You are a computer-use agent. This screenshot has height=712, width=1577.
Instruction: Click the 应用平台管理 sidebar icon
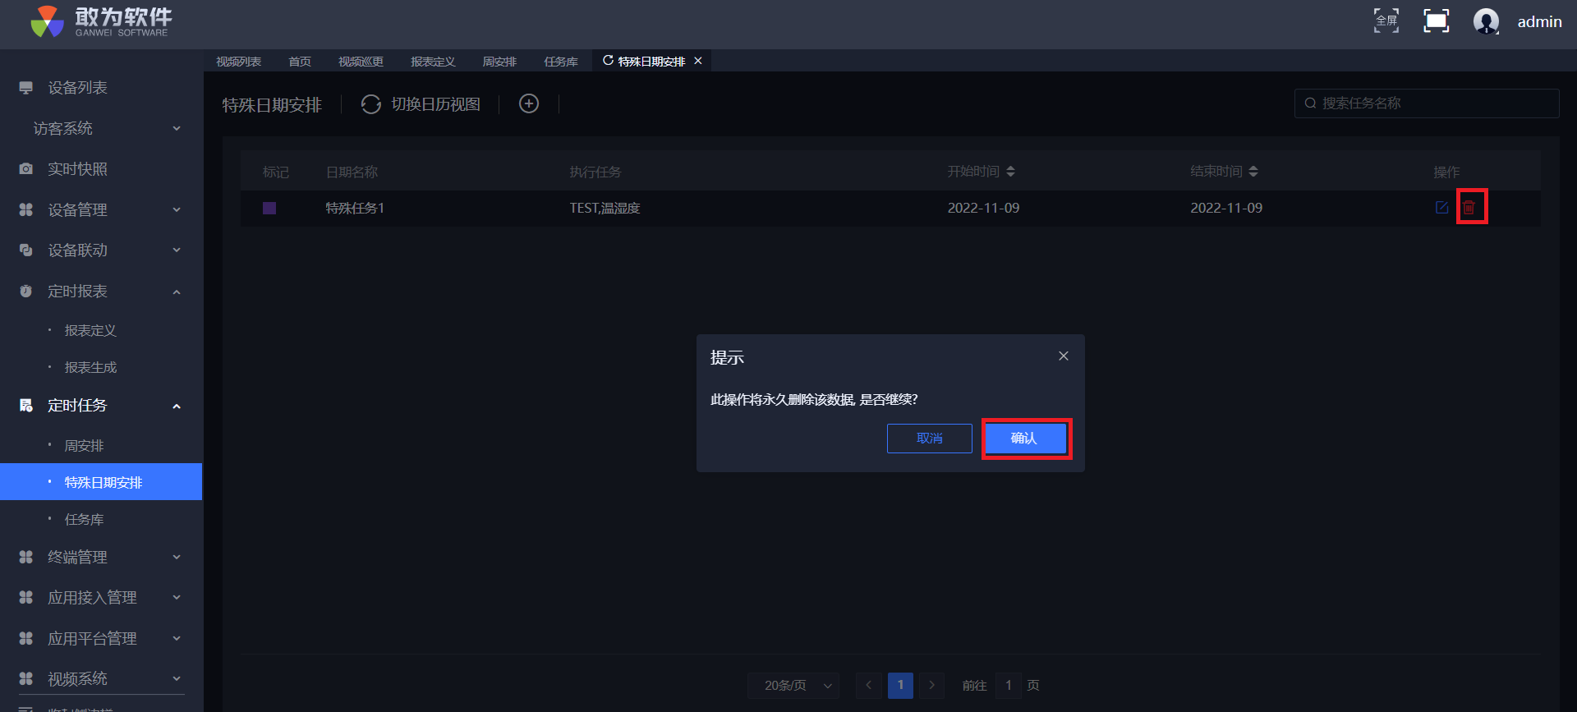tap(26, 639)
